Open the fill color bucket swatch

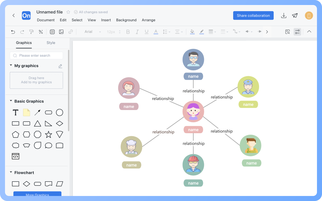click(x=192, y=32)
